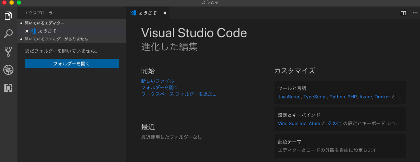Click the 設定とキーバインド heading
Image resolution: width=420 pixels, height=162 pixels.
coord(299,115)
